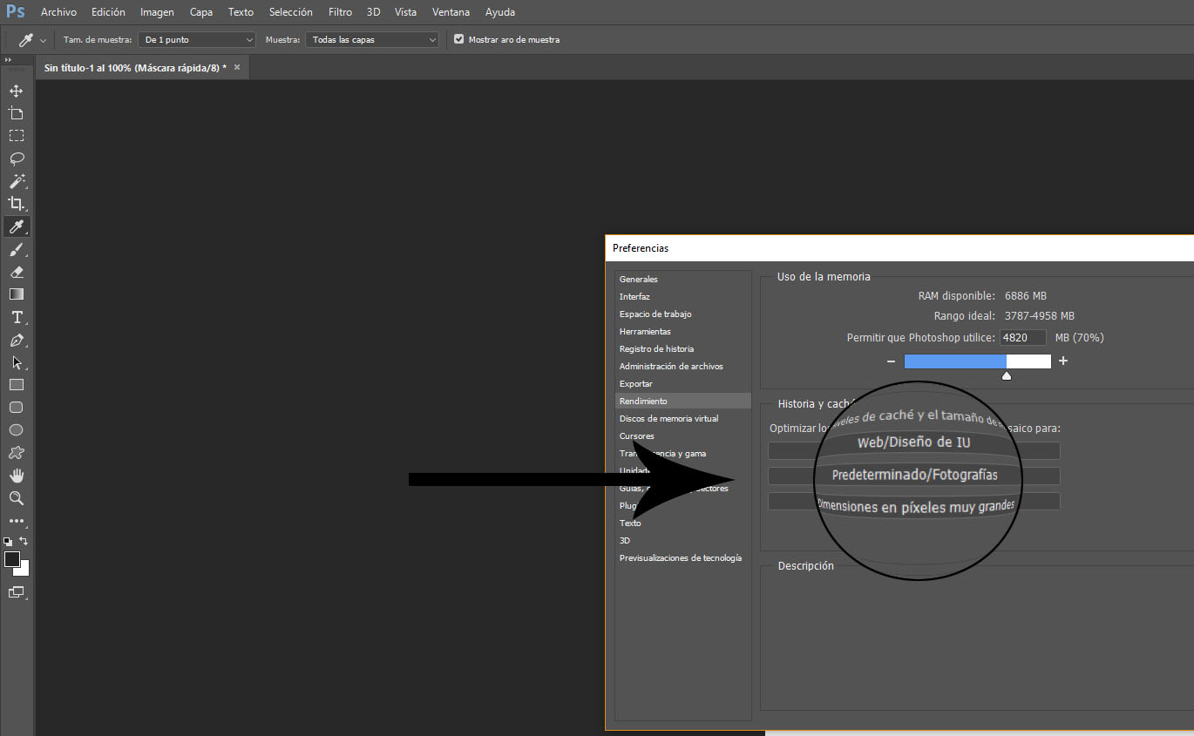Select Previsualizaciones de tecnología preferences
Screen dimensions: 1194x736
click(x=683, y=557)
